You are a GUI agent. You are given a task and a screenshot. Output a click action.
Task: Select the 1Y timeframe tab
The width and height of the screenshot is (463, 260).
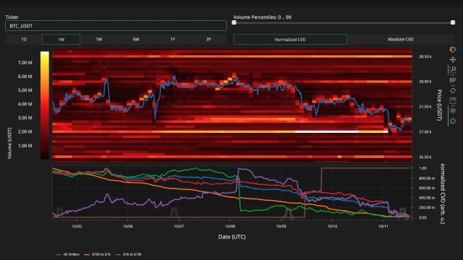[x=173, y=39]
